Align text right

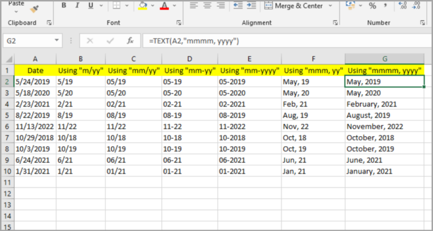tap(221, 5)
